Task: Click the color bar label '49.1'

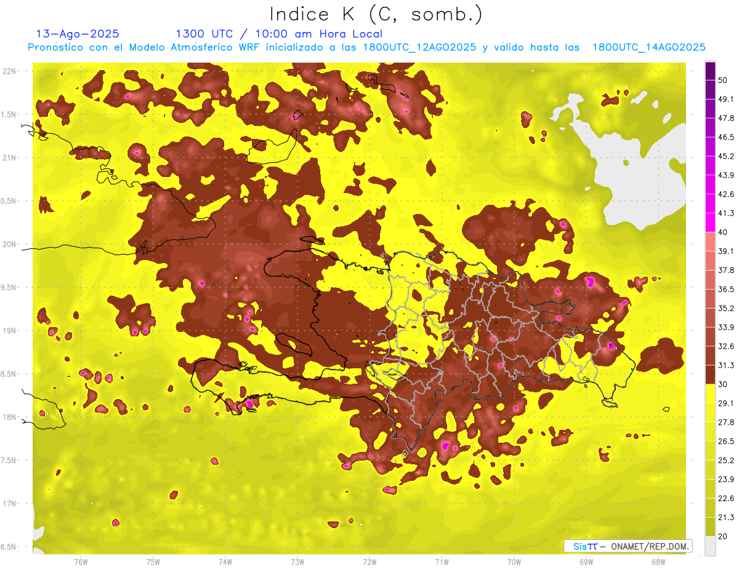Action: [x=727, y=99]
